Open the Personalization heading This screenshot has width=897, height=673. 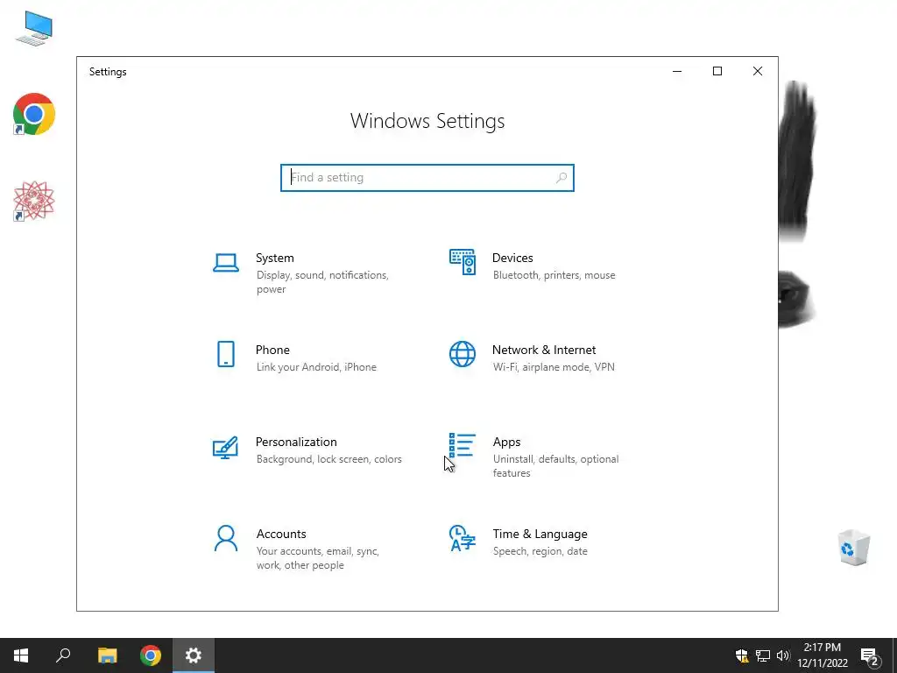(x=296, y=443)
